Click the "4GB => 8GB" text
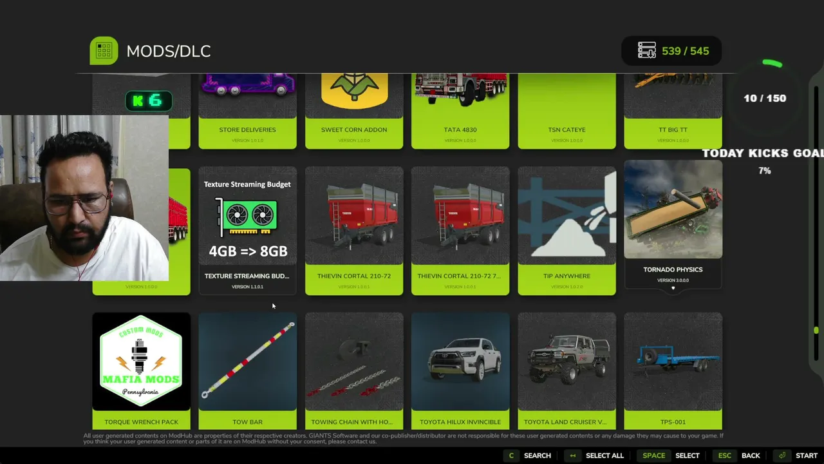The height and width of the screenshot is (464, 824). pyautogui.click(x=248, y=251)
